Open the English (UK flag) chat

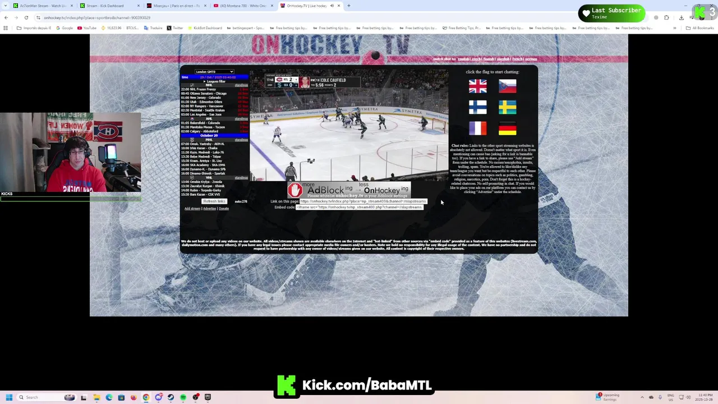[478, 86]
